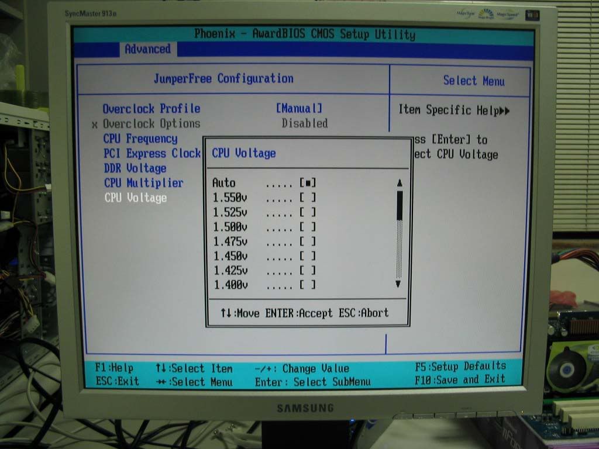Viewport: 599px width, 449px height.
Task: Select the highlighted CPU Voltage menu item
Action: (x=136, y=198)
